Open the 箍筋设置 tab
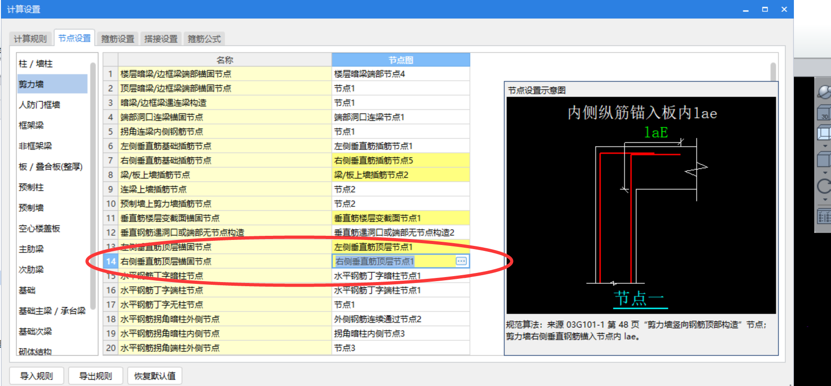831x386 pixels. coord(118,39)
